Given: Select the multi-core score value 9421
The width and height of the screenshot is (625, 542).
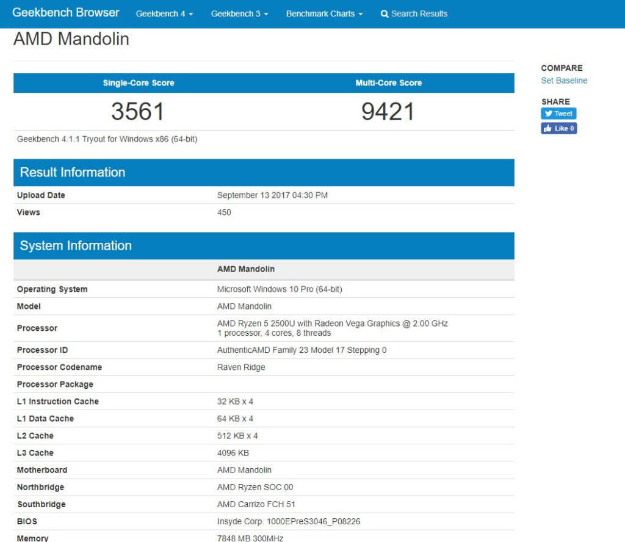Looking at the screenshot, I should (388, 112).
